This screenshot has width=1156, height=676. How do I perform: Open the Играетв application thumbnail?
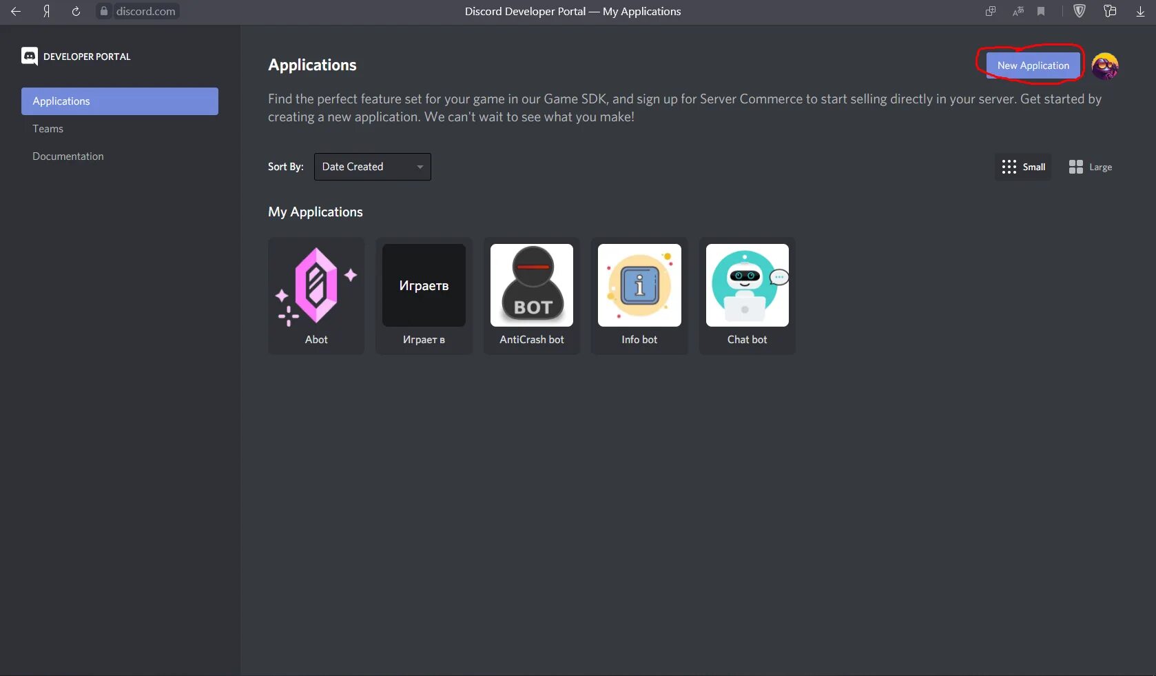(x=424, y=285)
